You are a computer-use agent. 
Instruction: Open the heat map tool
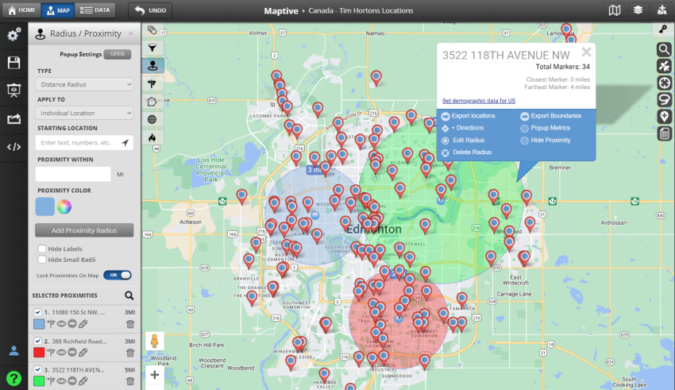click(152, 138)
